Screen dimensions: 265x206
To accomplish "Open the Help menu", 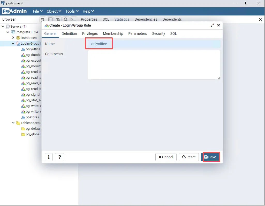I will coord(88,11).
